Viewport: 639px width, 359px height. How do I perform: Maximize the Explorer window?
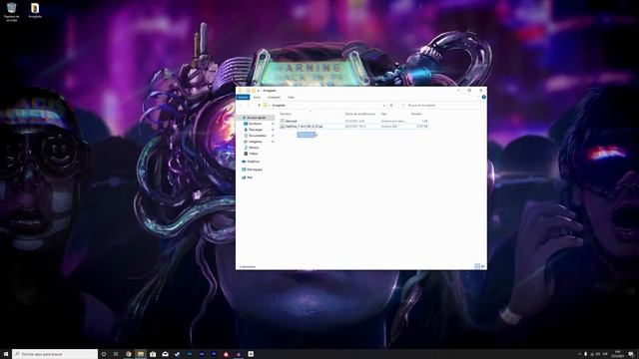(x=469, y=91)
